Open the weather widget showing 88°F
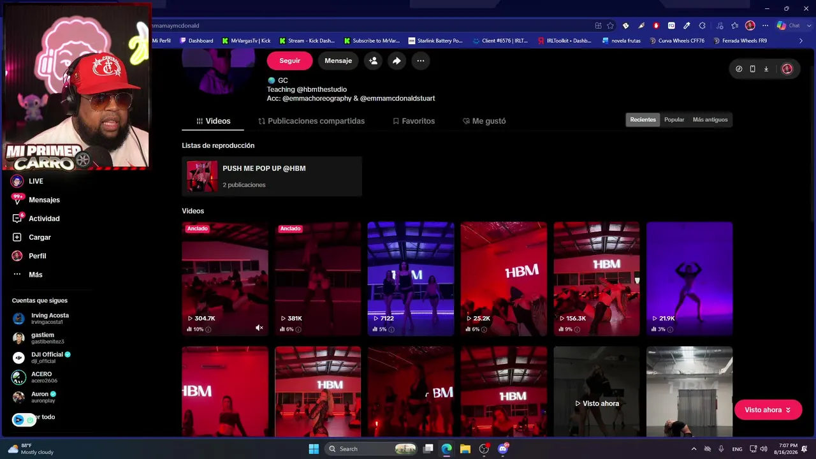This screenshot has height=459, width=816. [31, 449]
